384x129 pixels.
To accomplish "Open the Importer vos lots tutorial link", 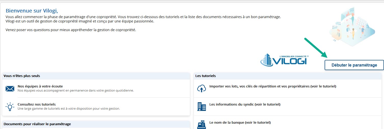I will pyautogui.click(x=273, y=86).
